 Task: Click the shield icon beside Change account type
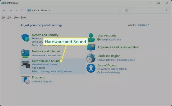click(98, 39)
